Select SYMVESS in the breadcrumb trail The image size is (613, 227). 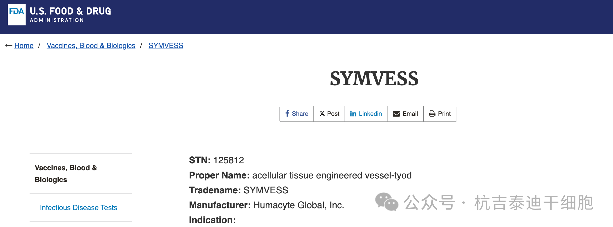(166, 45)
